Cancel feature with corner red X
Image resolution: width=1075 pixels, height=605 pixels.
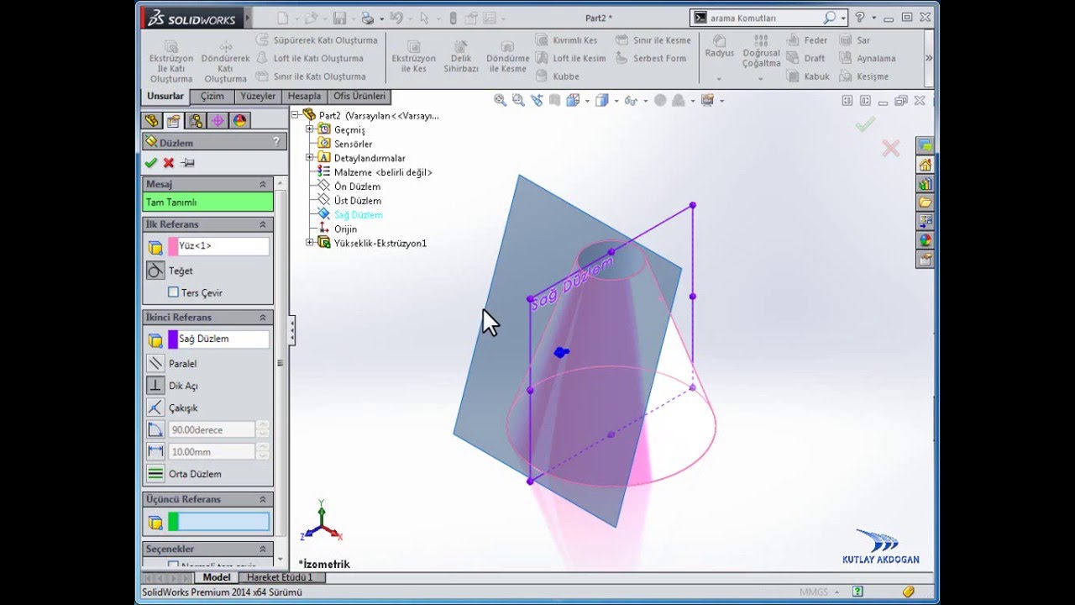890,149
